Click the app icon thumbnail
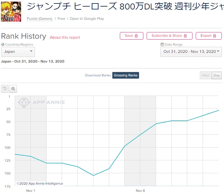Viewport: 224px width, 194px height. [x=11, y=12]
